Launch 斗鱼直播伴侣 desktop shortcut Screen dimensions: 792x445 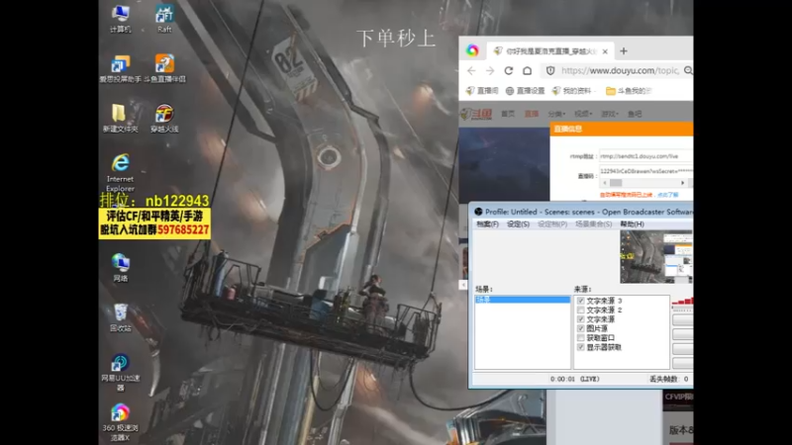click(x=164, y=68)
